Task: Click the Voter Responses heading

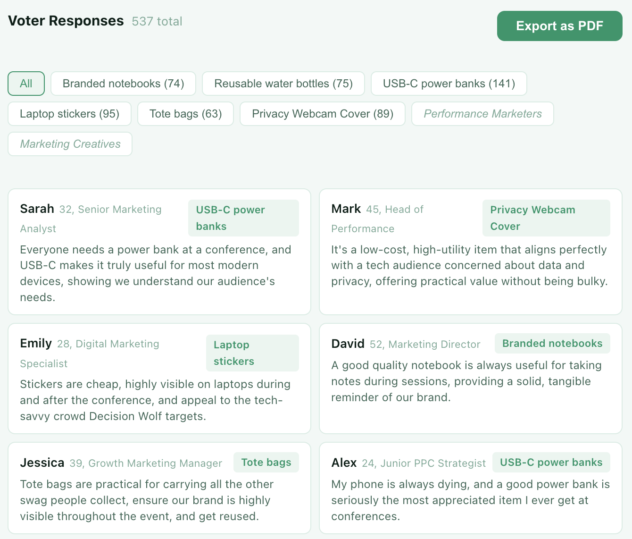Action: click(x=66, y=21)
